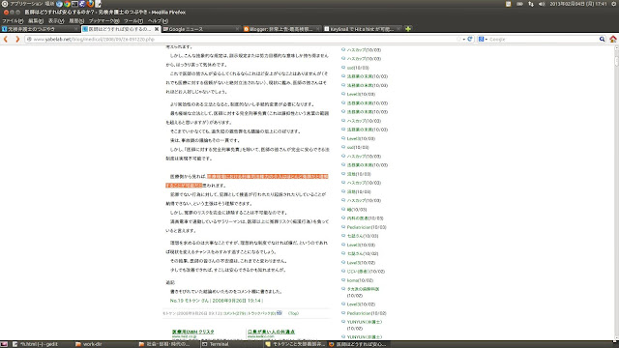Go back with the browser back arrow
The width and height of the screenshot is (619, 348).
pyautogui.click(x=6, y=39)
